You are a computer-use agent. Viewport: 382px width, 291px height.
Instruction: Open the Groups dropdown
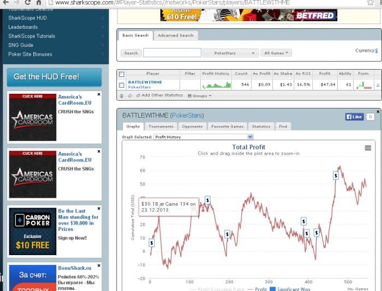tap(200, 96)
